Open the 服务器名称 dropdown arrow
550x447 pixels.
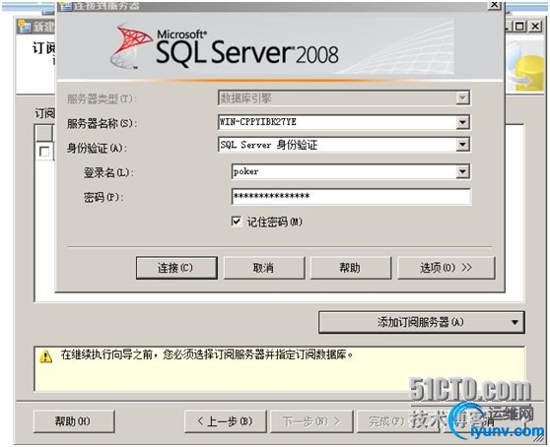pos(462,122)
